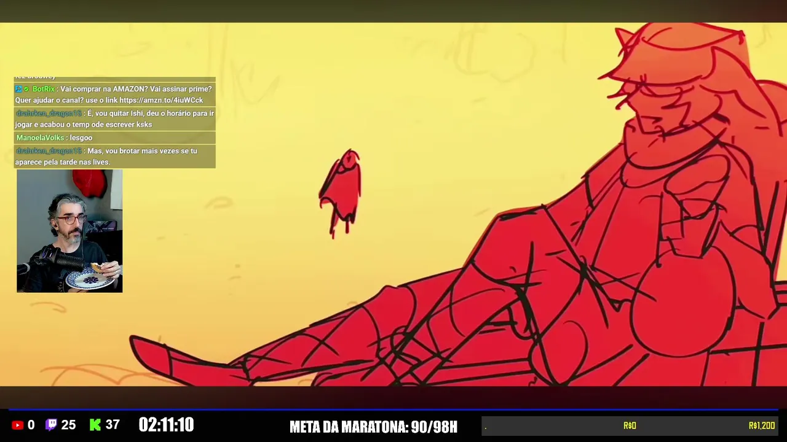787x442 pixels.
Task: Click the green verified checkmark beside BotRix
Action: point(26,89)
